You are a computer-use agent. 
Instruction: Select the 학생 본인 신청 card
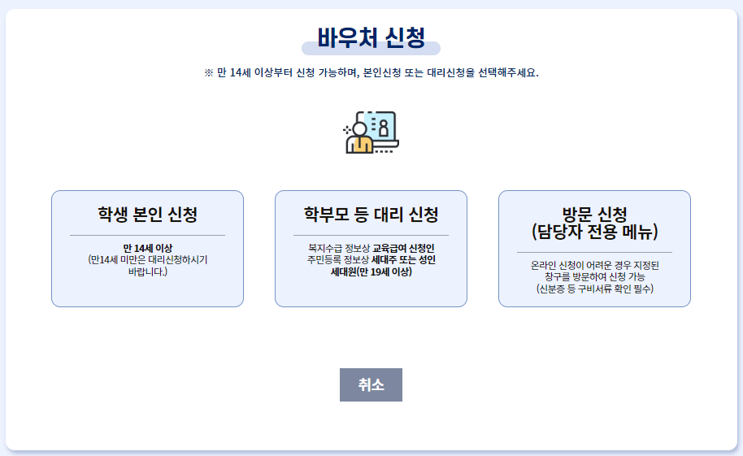tap(147, 249)
